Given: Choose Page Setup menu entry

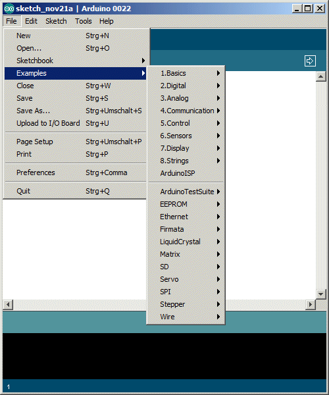Looking at the screenshot, I should pos(75,142).
